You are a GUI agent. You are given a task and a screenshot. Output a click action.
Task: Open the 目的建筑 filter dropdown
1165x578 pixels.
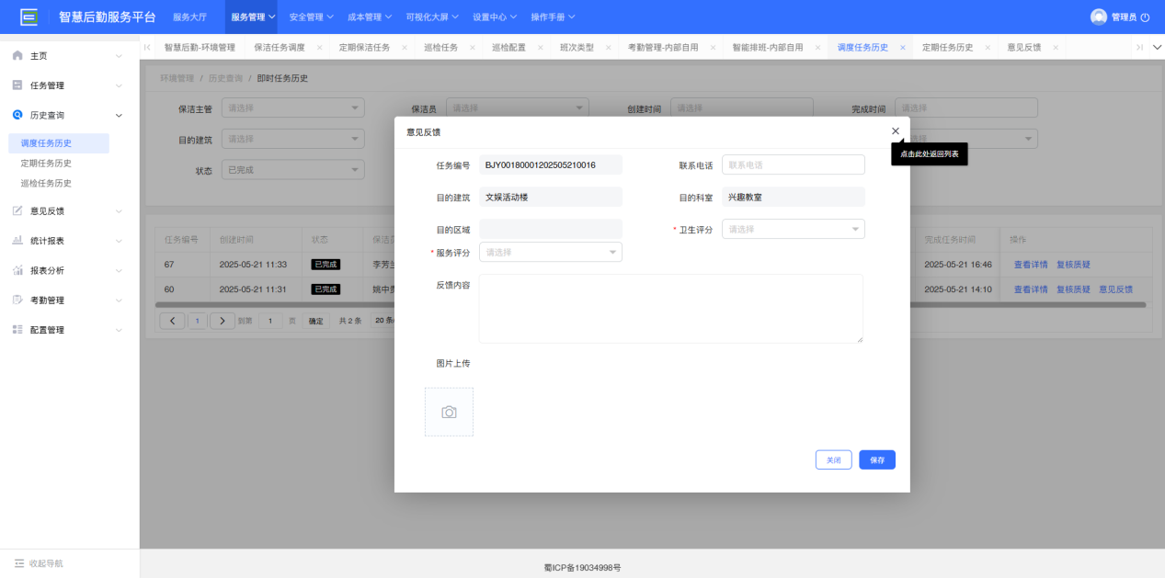tap(293, 139)
